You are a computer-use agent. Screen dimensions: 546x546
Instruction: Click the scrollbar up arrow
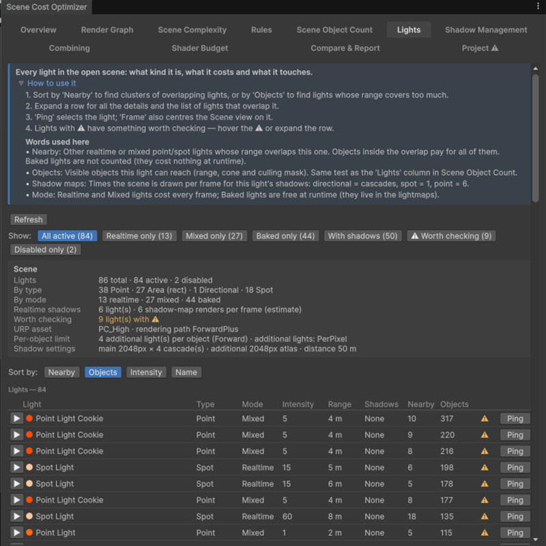[x=536, y=69]
